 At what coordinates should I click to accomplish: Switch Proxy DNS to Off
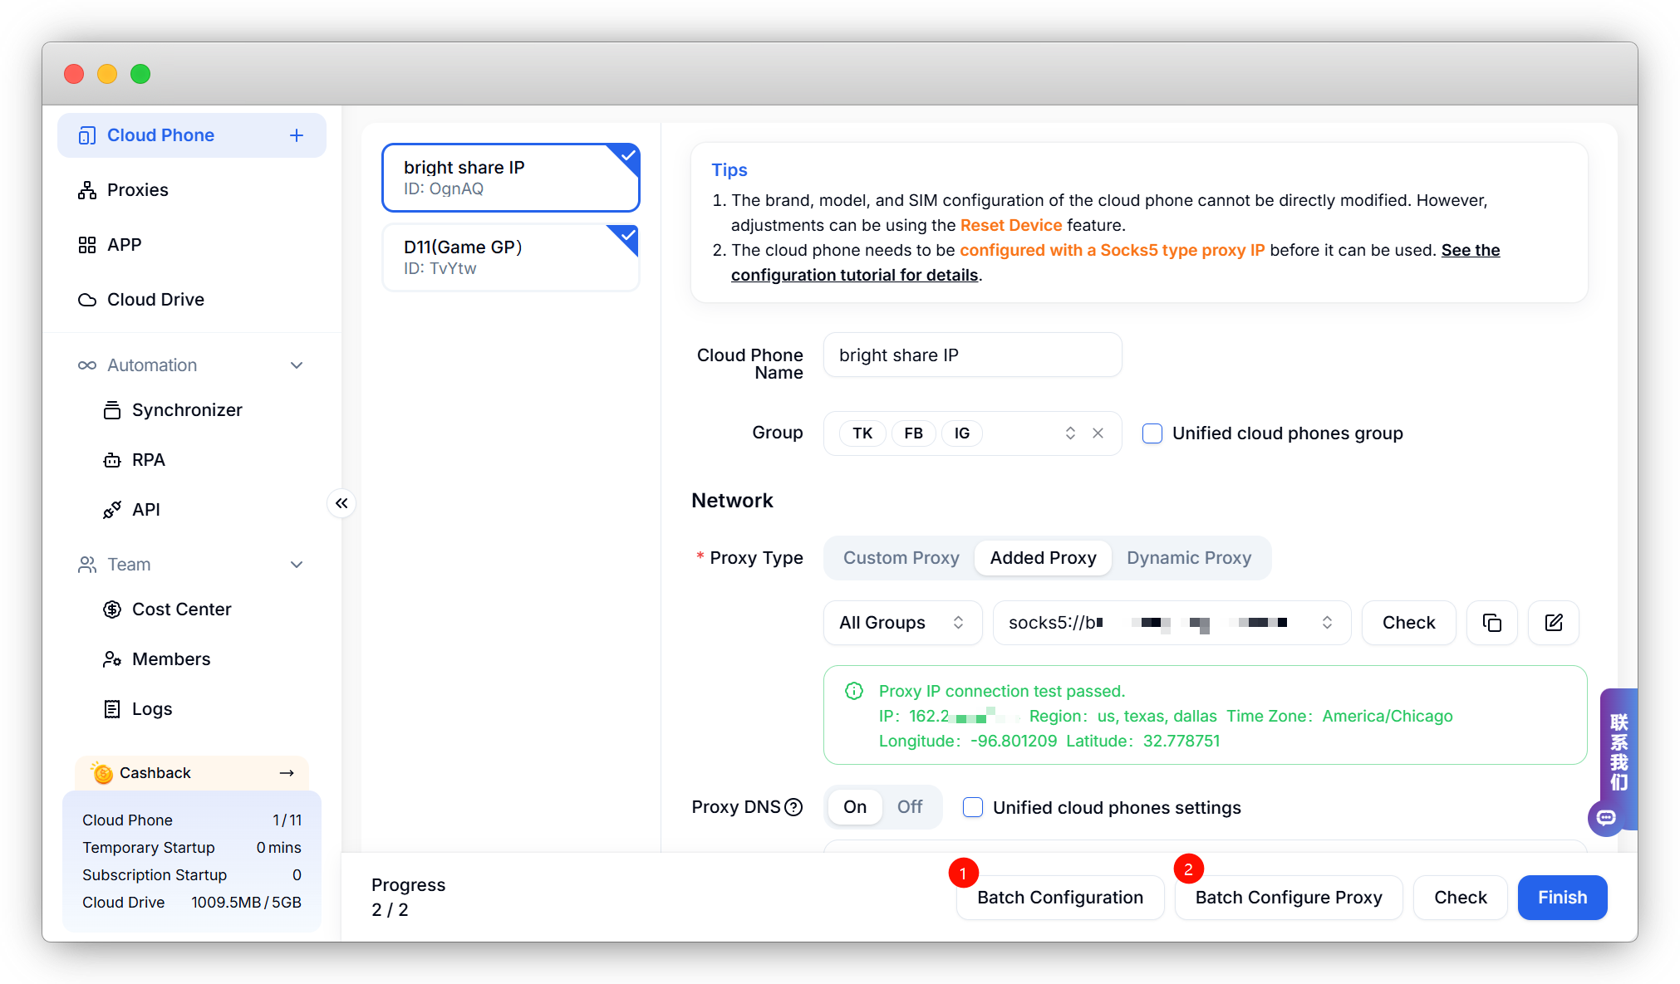909,807
